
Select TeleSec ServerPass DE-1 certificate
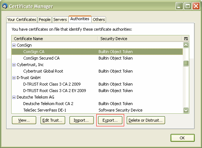(97, 110)
